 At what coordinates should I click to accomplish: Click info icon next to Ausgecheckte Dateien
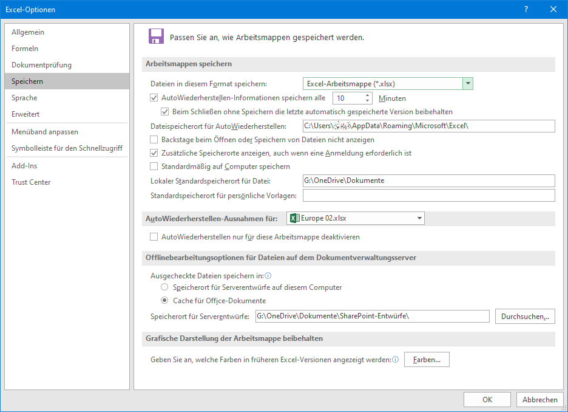(x=268, y=276)
